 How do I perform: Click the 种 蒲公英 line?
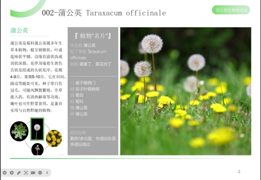point(79,114)
